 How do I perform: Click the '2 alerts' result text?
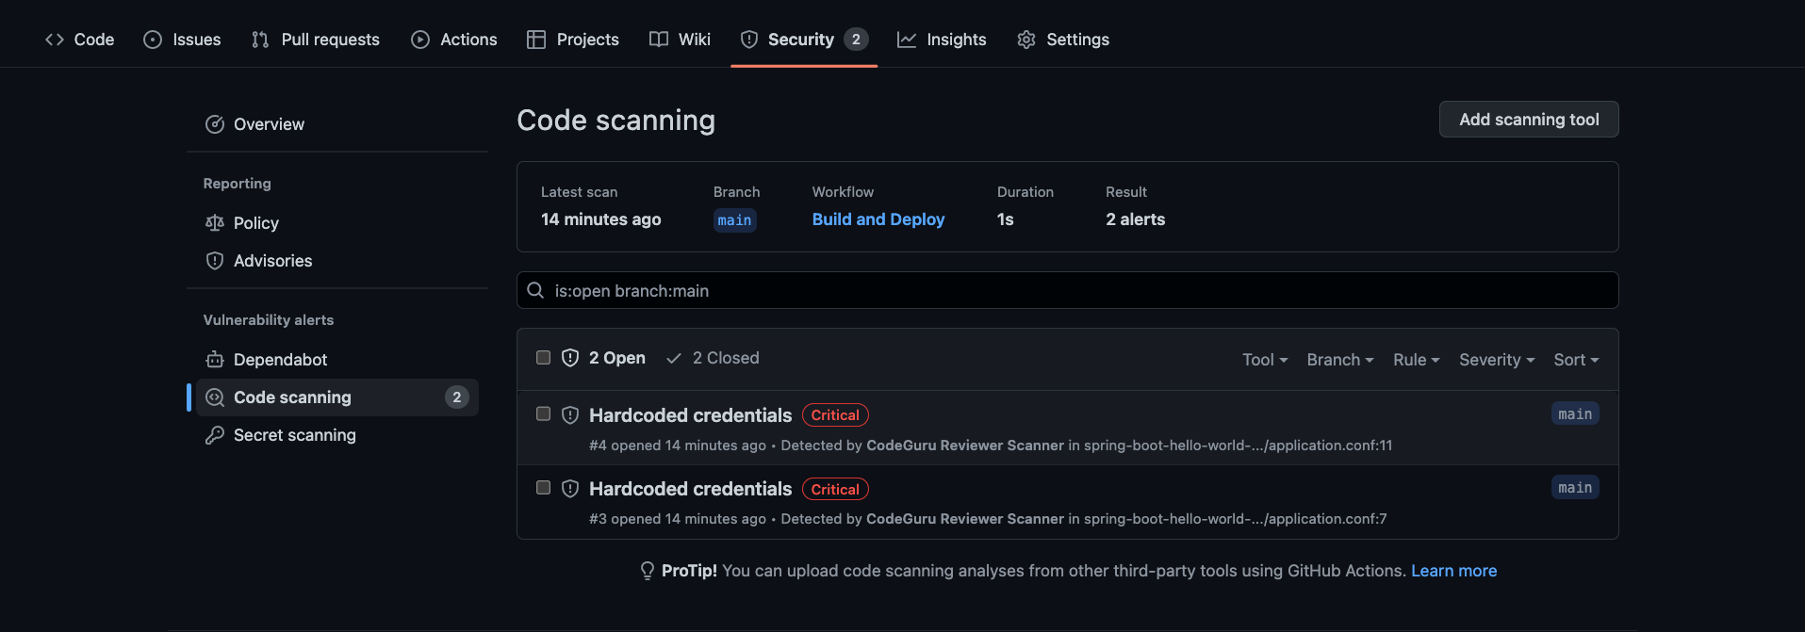[1136, 219]
